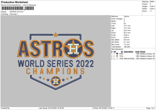Screen dimensions: 156x110
Task: Click the 'Production Worksheet' heading
Action: coord(14,2)
